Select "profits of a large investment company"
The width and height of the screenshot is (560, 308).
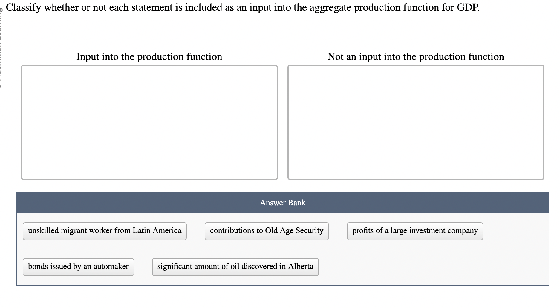(414, 231)
